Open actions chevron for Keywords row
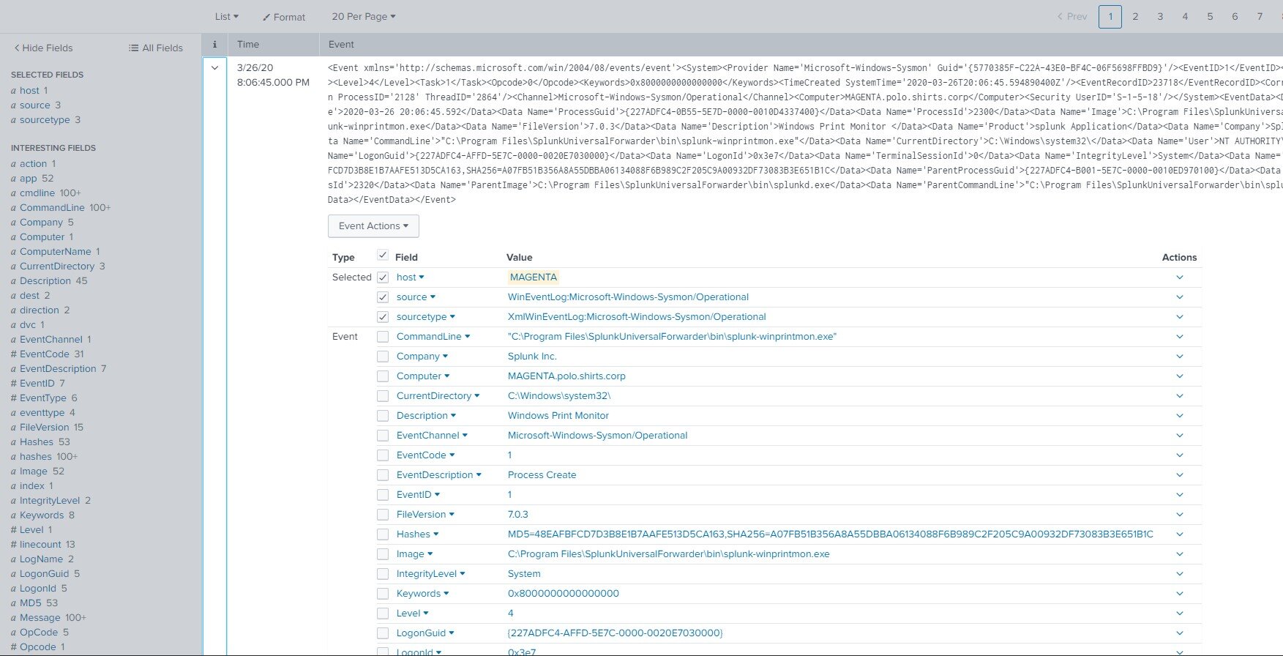This screenshot has width=1283, height=656. 1180,594
